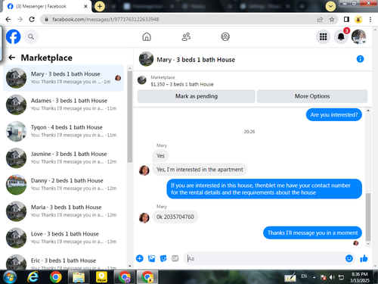
Task: Choose a sticker icon in composer
Action: pyautogui.click(x=163, y=258)
